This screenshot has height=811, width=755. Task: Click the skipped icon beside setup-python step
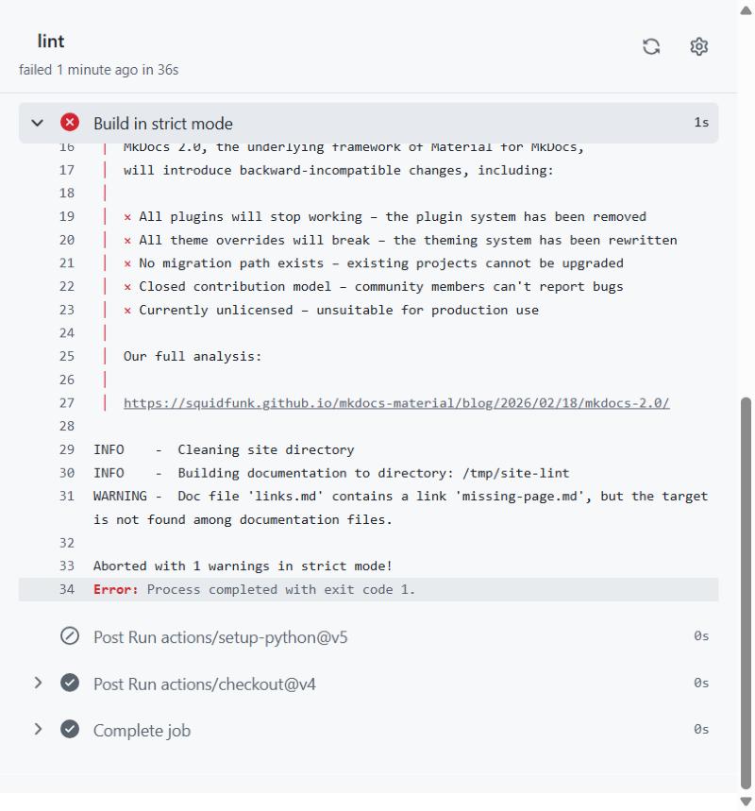(x=70, y=635)
